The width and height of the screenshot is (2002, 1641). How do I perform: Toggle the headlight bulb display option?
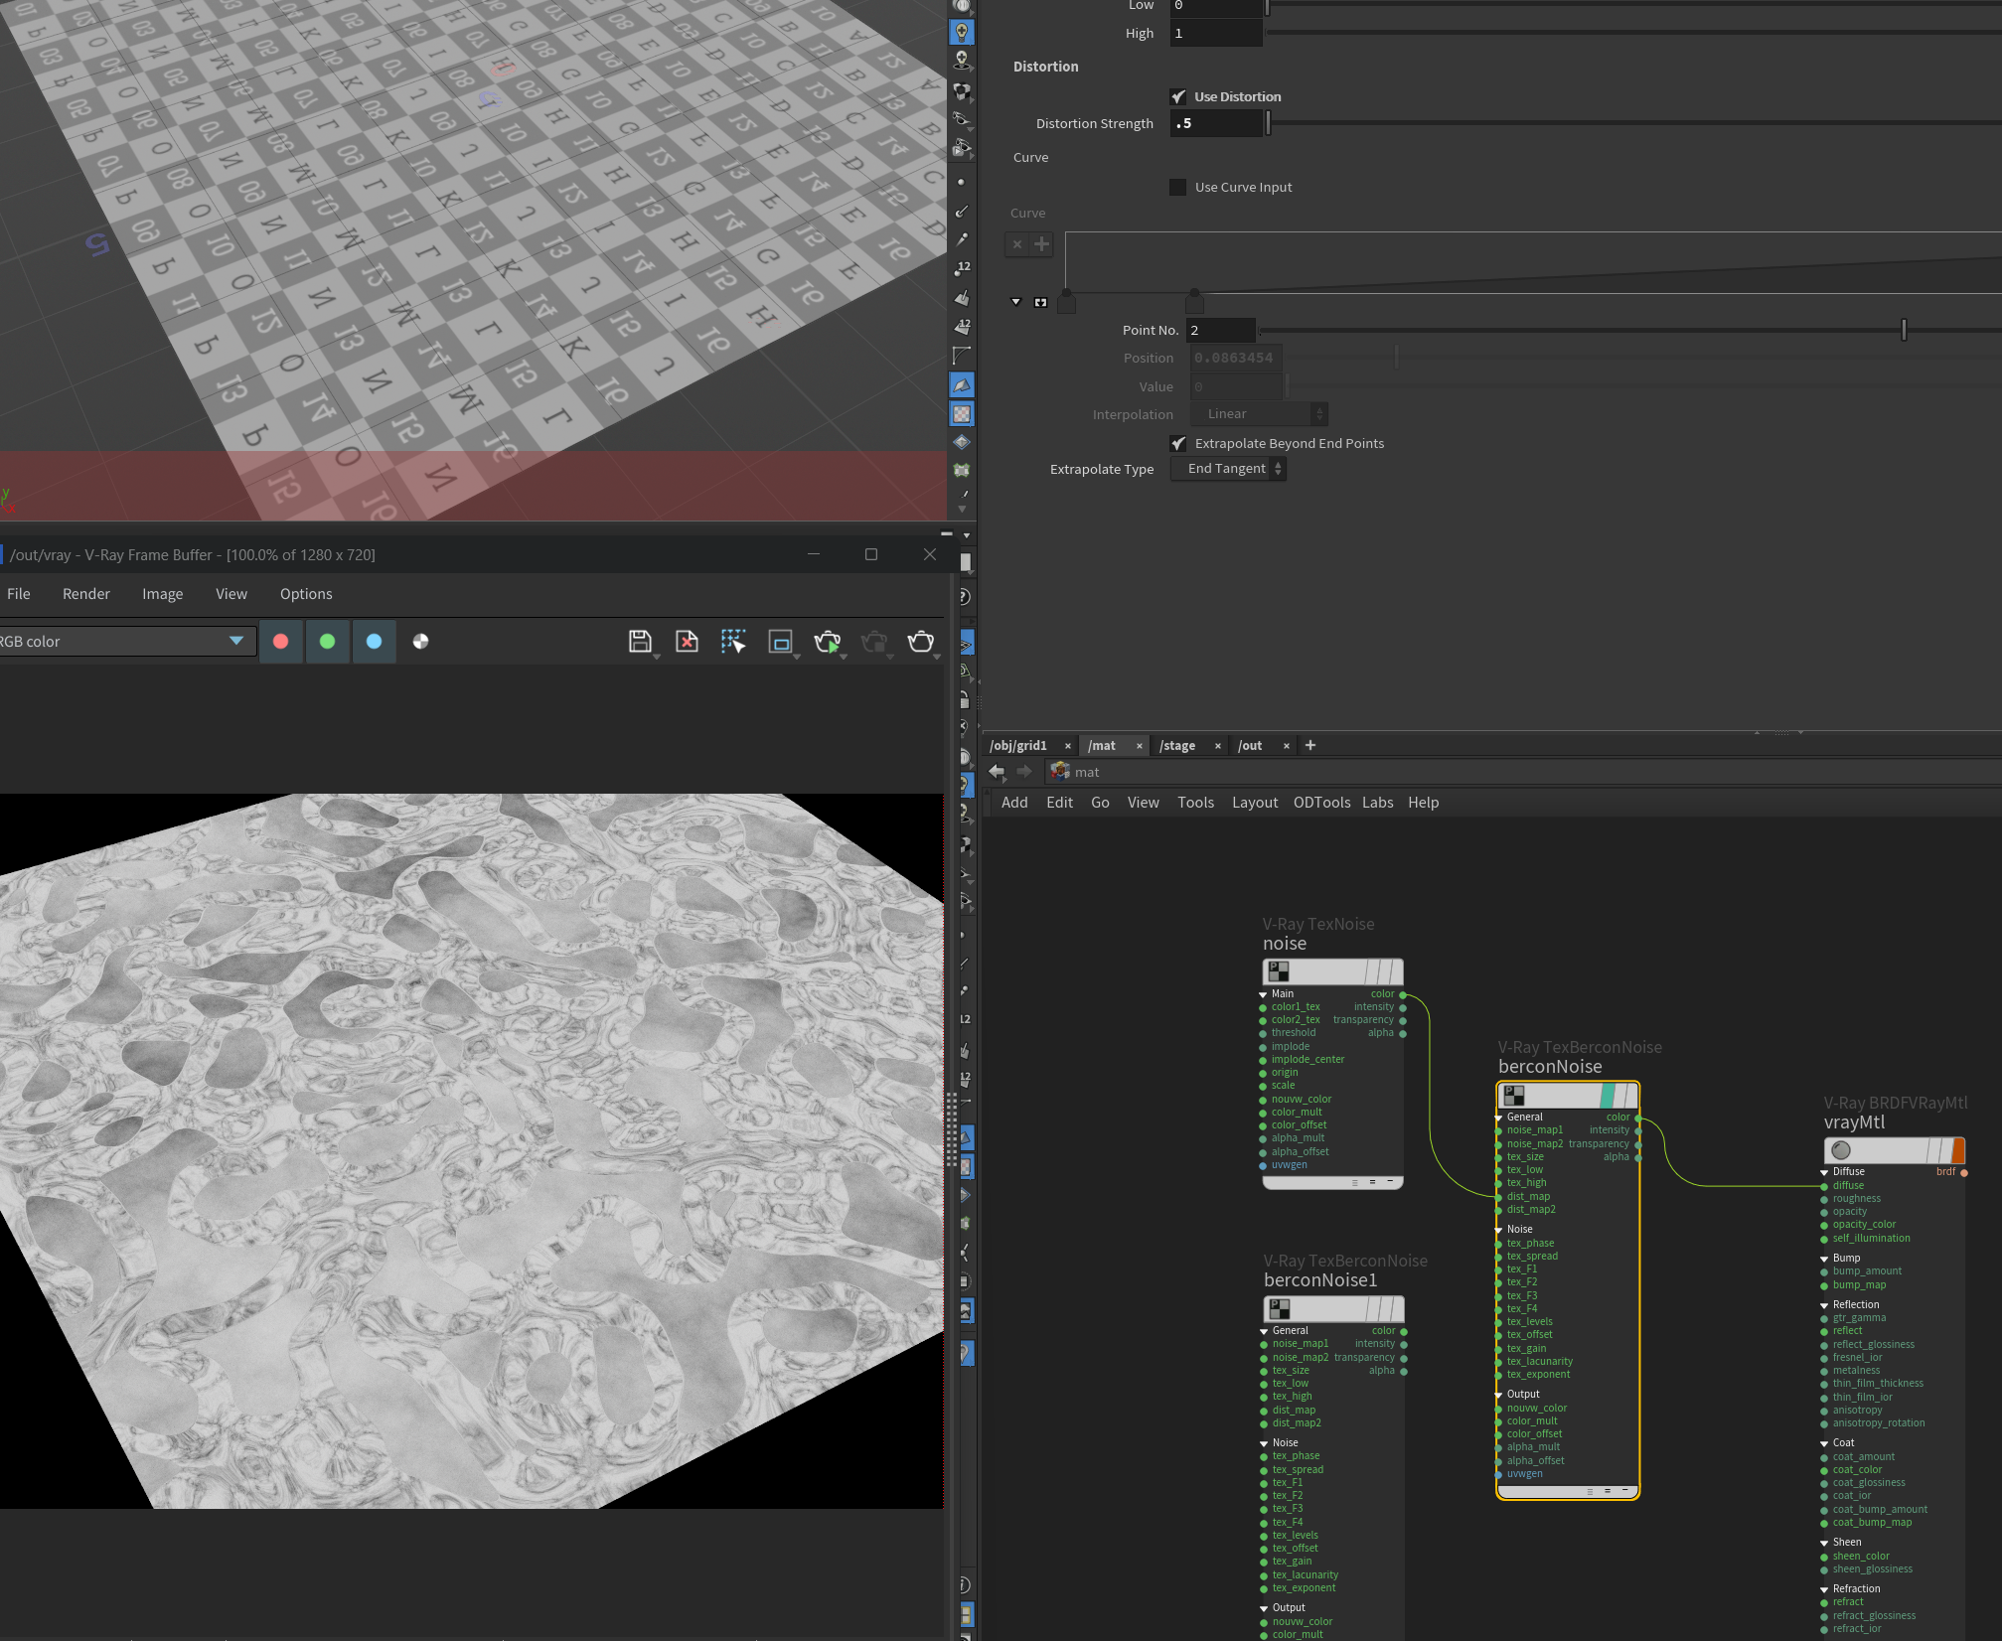(961, 33)
